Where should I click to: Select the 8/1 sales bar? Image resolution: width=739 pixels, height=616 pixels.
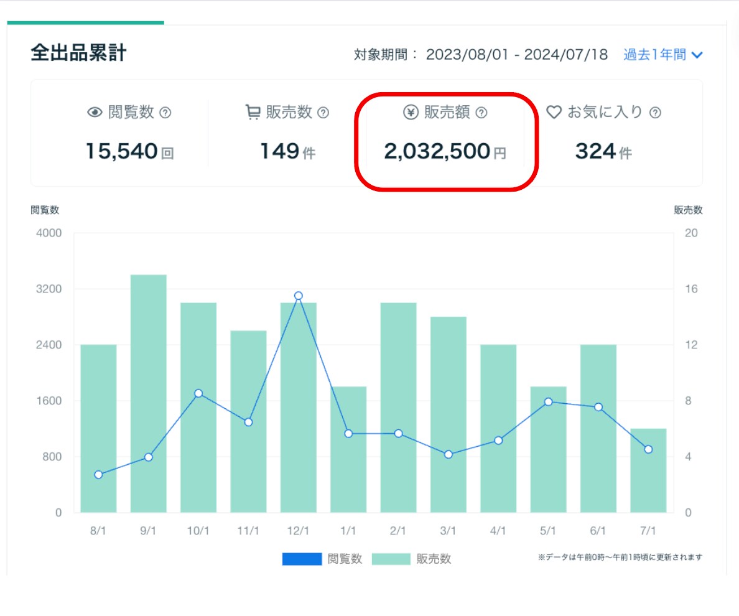98,429
